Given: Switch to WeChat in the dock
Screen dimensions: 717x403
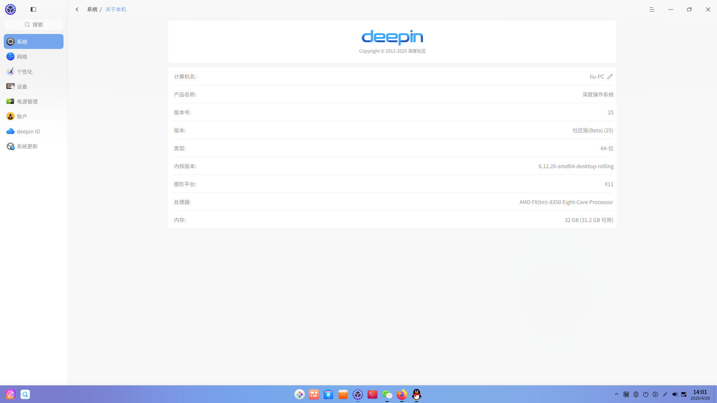Looking at the screenshot, I should click(x=387, y=394).
